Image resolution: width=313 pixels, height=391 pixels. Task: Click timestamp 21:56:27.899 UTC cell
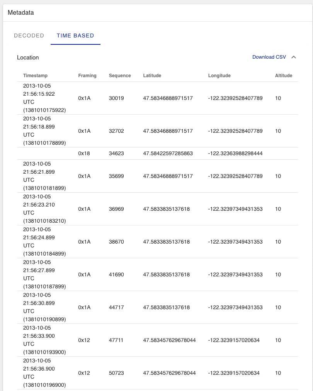coord(44,274)
